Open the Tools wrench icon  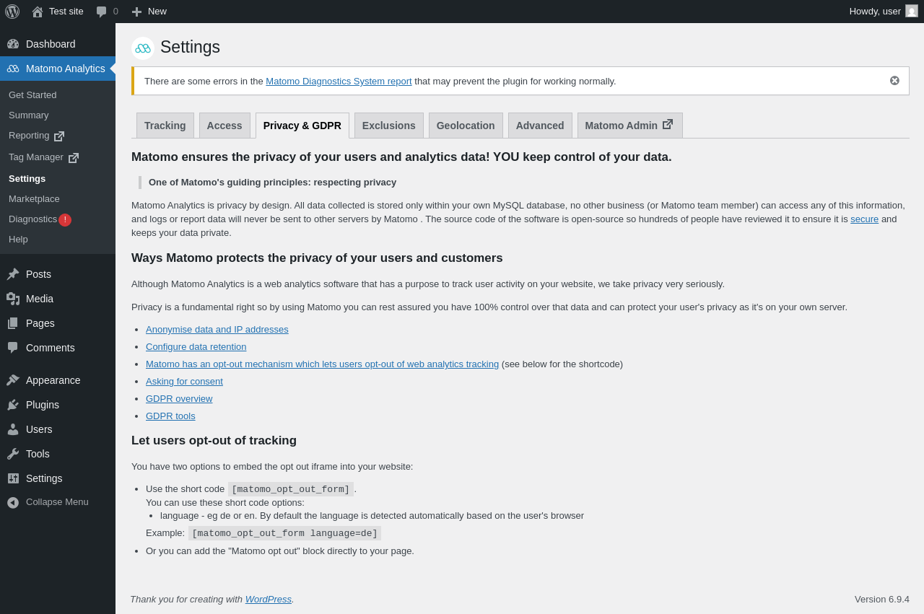[13, 454]
